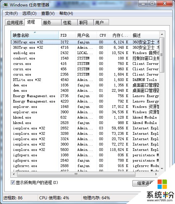
Task: Click the vertical scrollbar down arrow
Action: [x=162, y=168]
